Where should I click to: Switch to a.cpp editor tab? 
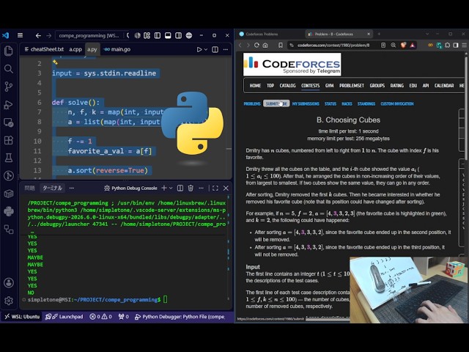coord(75,49)
